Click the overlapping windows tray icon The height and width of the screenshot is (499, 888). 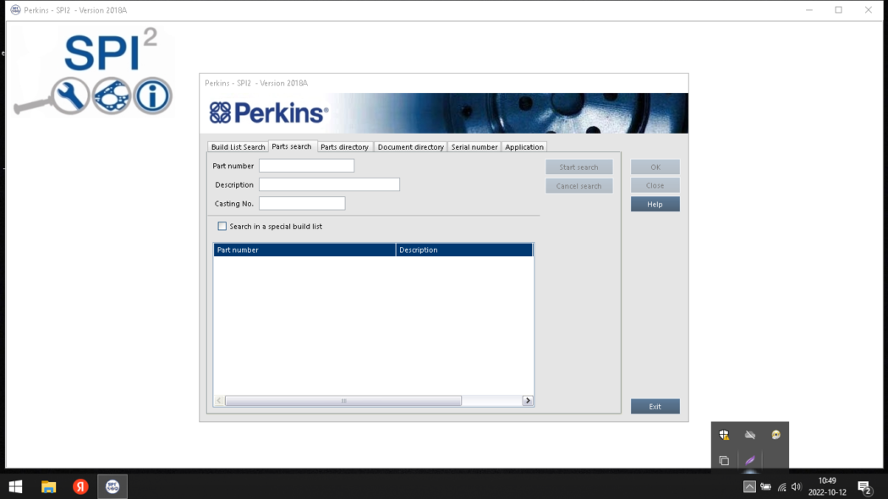pos(724,460)
